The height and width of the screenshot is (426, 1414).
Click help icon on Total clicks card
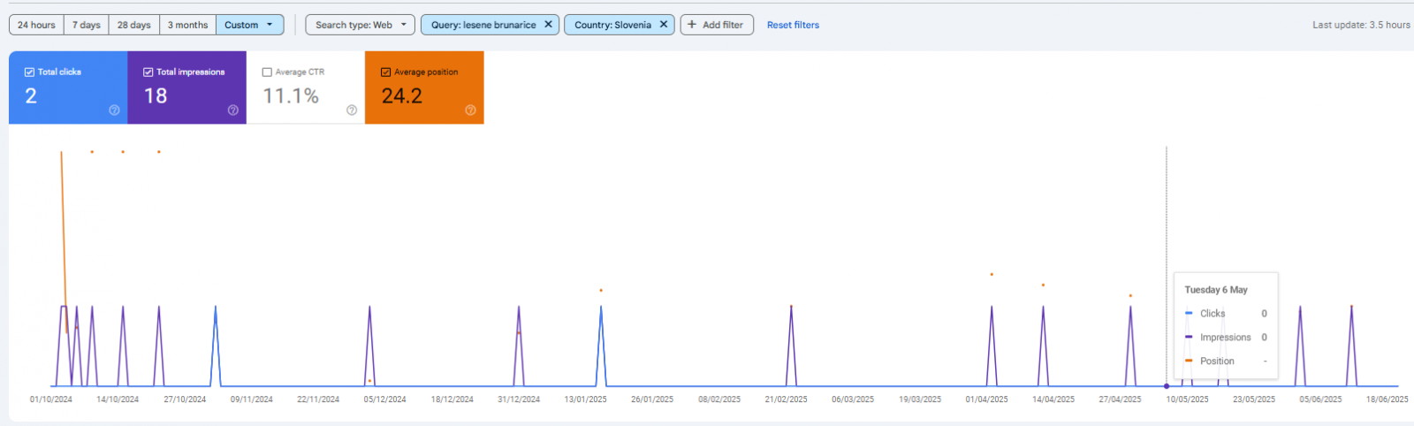point(114,110)
